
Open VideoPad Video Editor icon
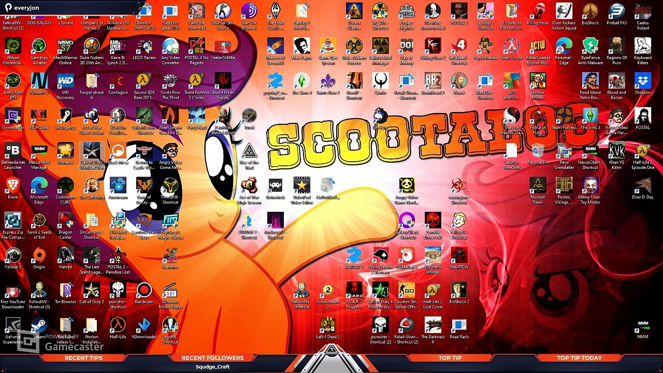point(301,191)
